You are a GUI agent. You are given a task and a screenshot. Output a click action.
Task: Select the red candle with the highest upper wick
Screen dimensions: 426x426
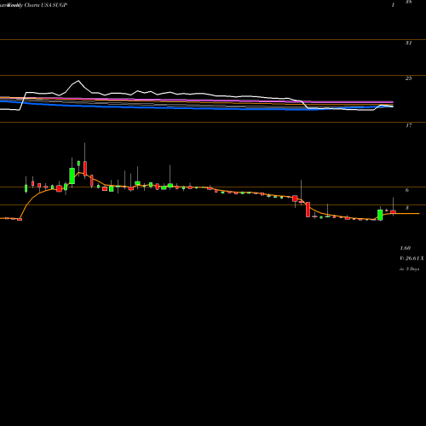pos(85,169)
